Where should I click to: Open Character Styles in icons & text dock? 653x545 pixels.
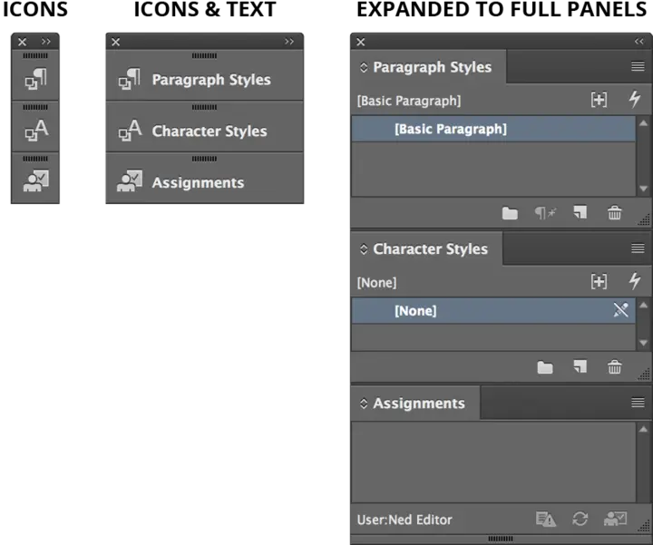point(204,131)
